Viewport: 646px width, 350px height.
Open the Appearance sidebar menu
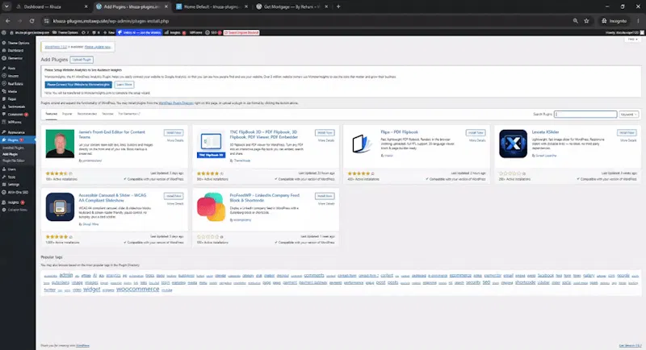(16, 132)
